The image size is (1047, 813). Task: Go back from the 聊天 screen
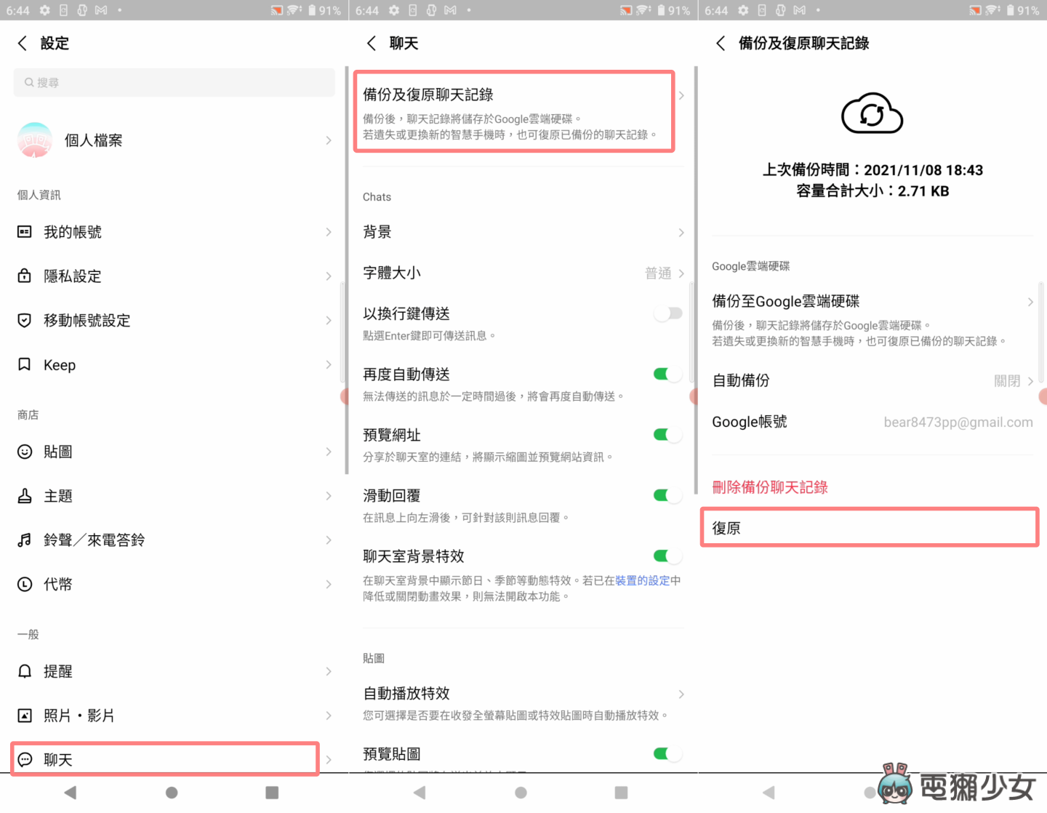372,43
